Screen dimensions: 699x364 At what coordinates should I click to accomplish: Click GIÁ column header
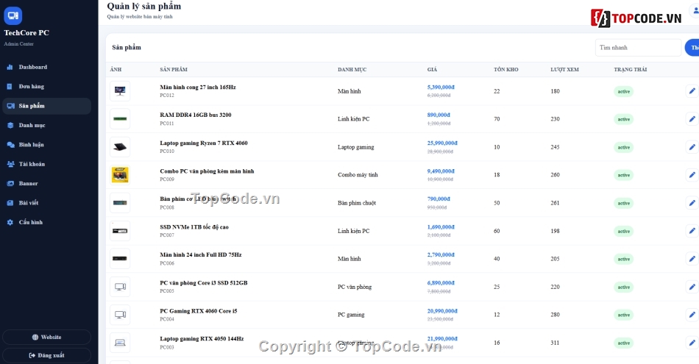click(x=432, y=70)
